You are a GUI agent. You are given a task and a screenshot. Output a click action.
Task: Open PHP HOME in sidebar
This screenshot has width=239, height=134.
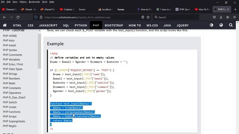(10, 36)
